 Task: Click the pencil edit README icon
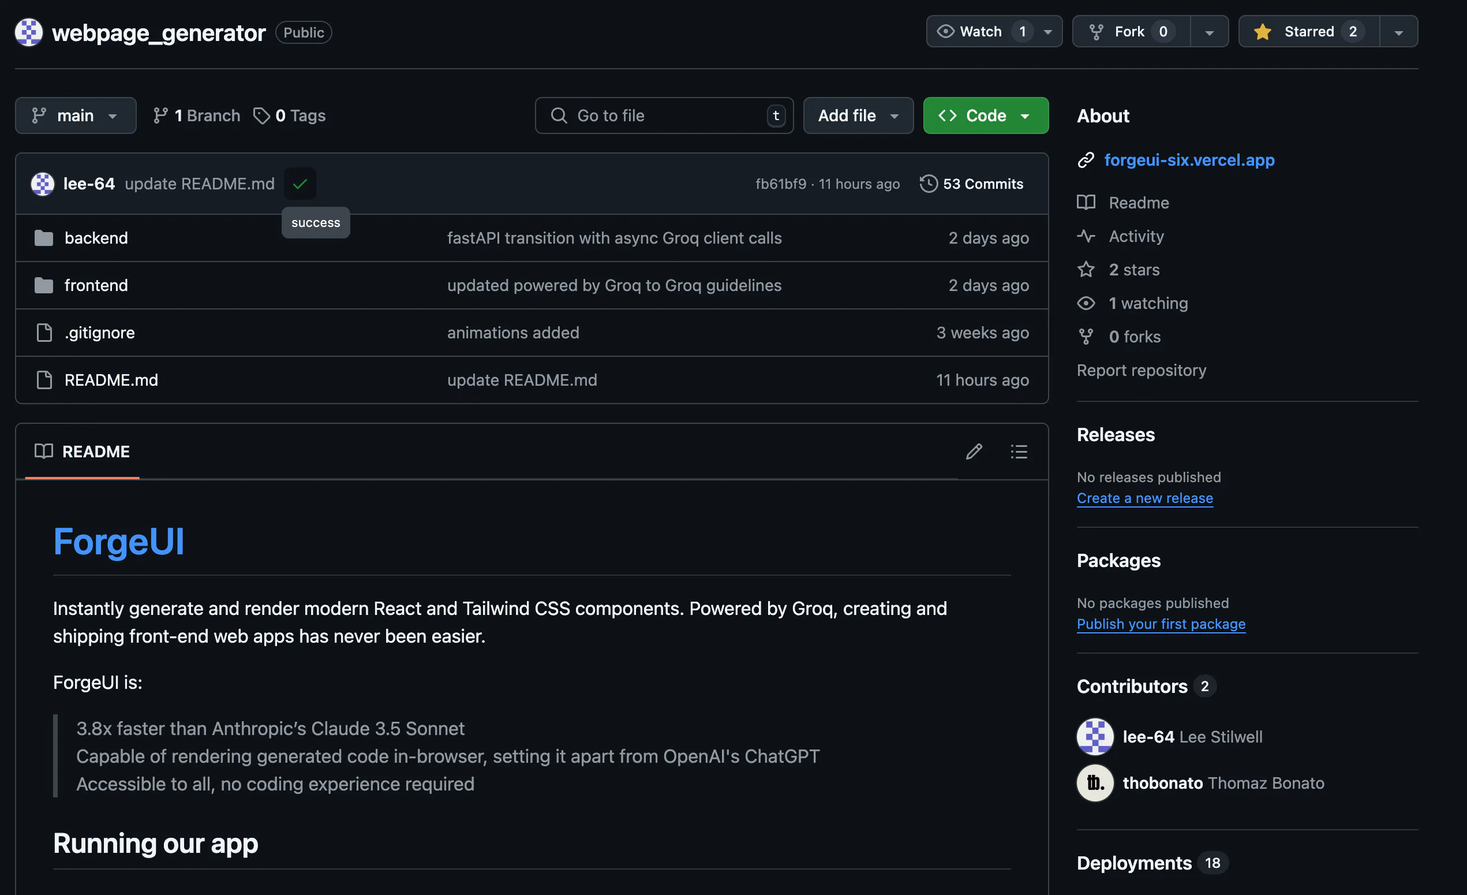974,452
